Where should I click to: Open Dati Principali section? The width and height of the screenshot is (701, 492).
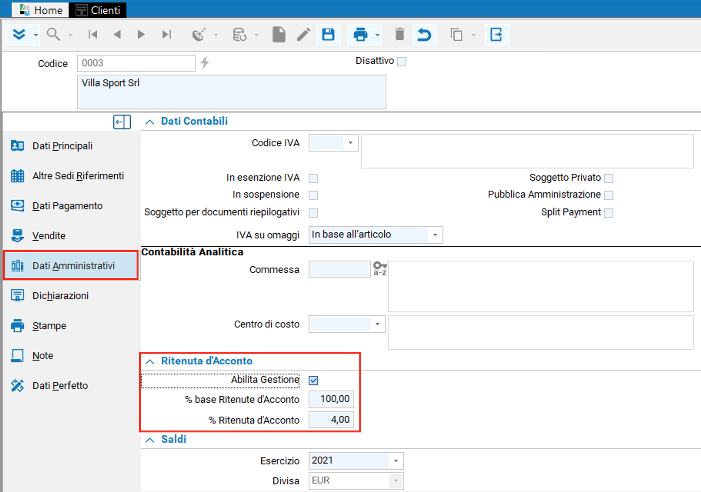click(71, 146)
